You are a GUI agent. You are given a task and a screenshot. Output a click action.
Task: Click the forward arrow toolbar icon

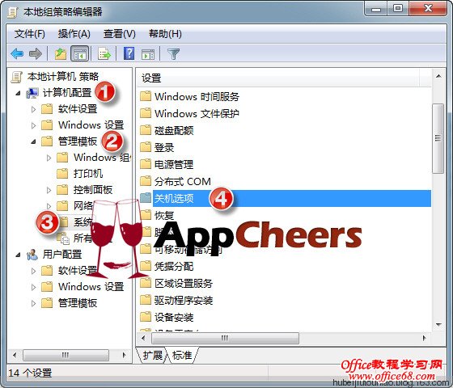tap(36, 53)
